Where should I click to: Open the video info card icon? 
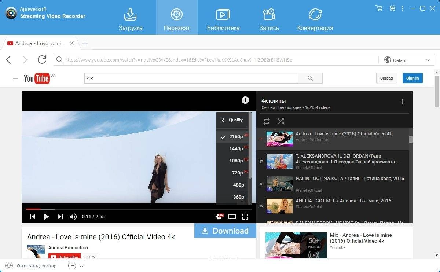pos(245,100)
